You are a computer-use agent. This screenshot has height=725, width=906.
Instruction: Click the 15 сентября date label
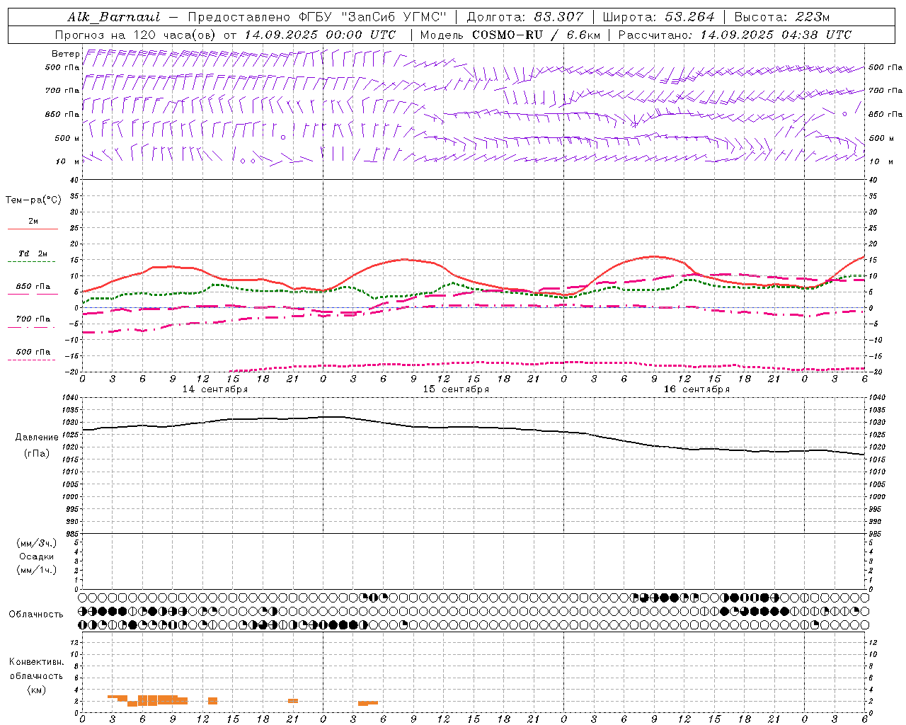click(456, 389)
